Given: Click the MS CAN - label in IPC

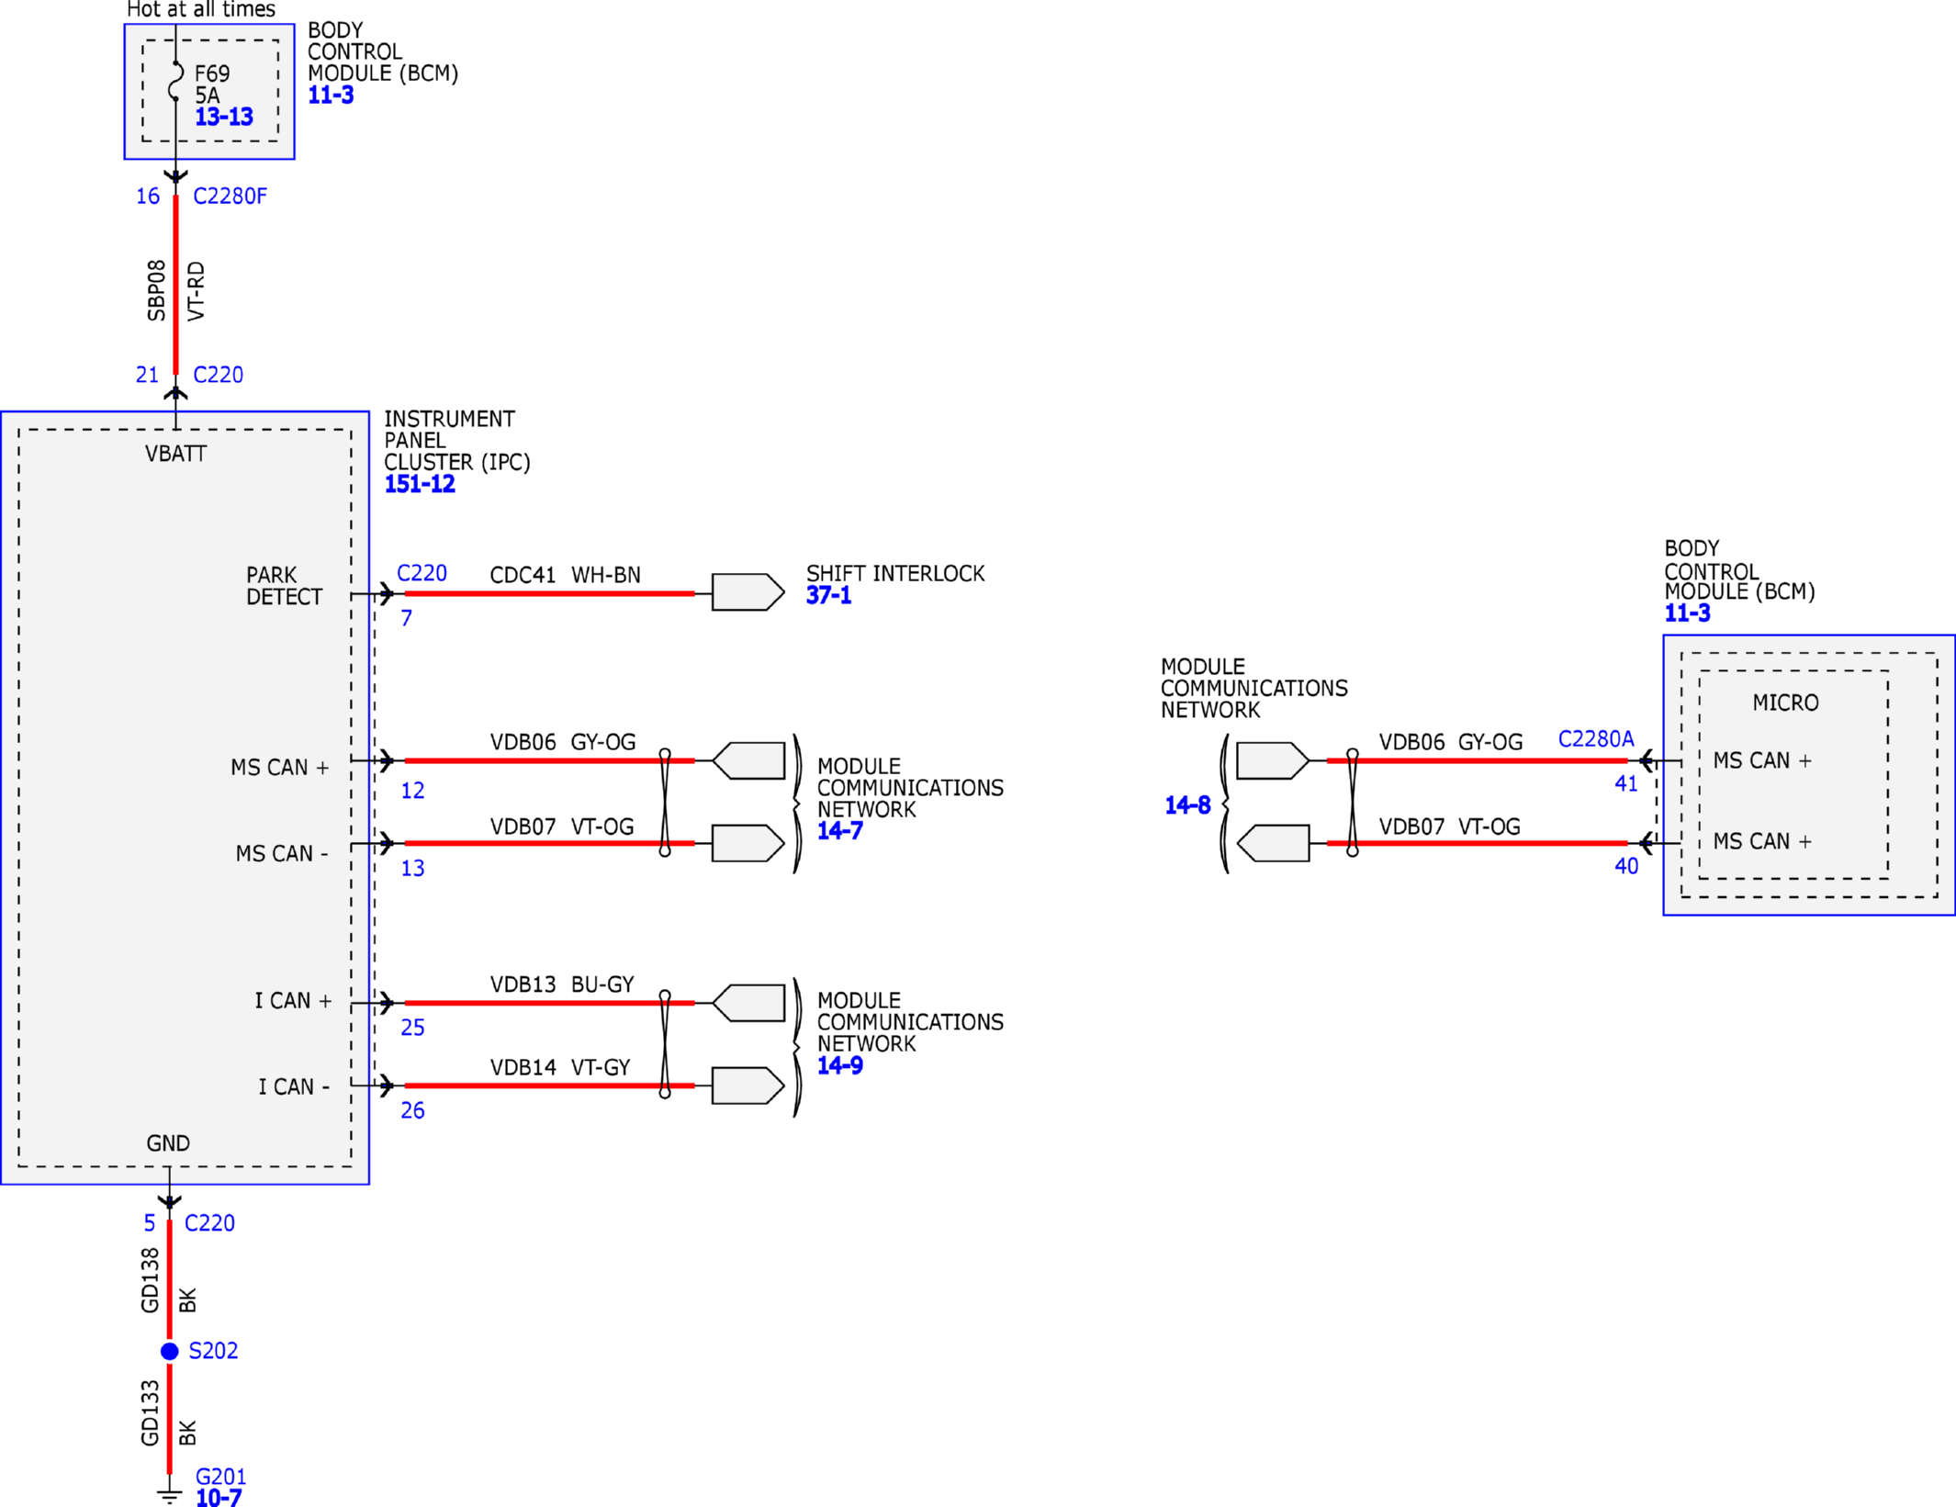Looking at the screenshot, I should click(x=282, y=854).
